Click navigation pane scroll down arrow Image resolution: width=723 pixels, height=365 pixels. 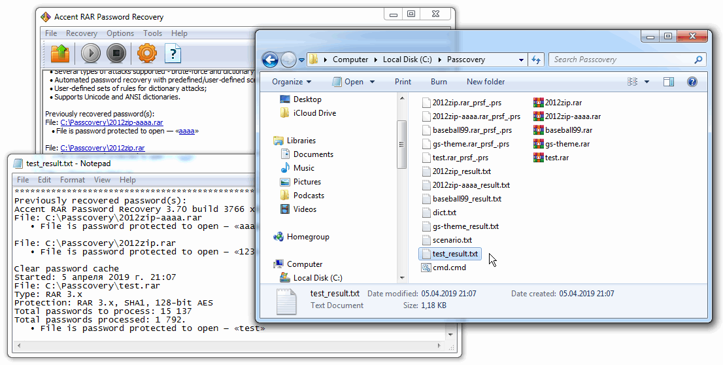(x=402, y=278)
